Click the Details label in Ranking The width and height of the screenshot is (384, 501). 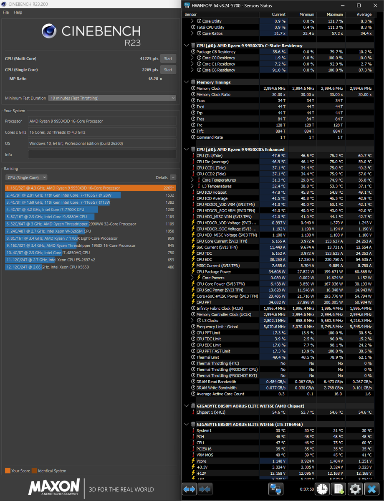[162, 177]
